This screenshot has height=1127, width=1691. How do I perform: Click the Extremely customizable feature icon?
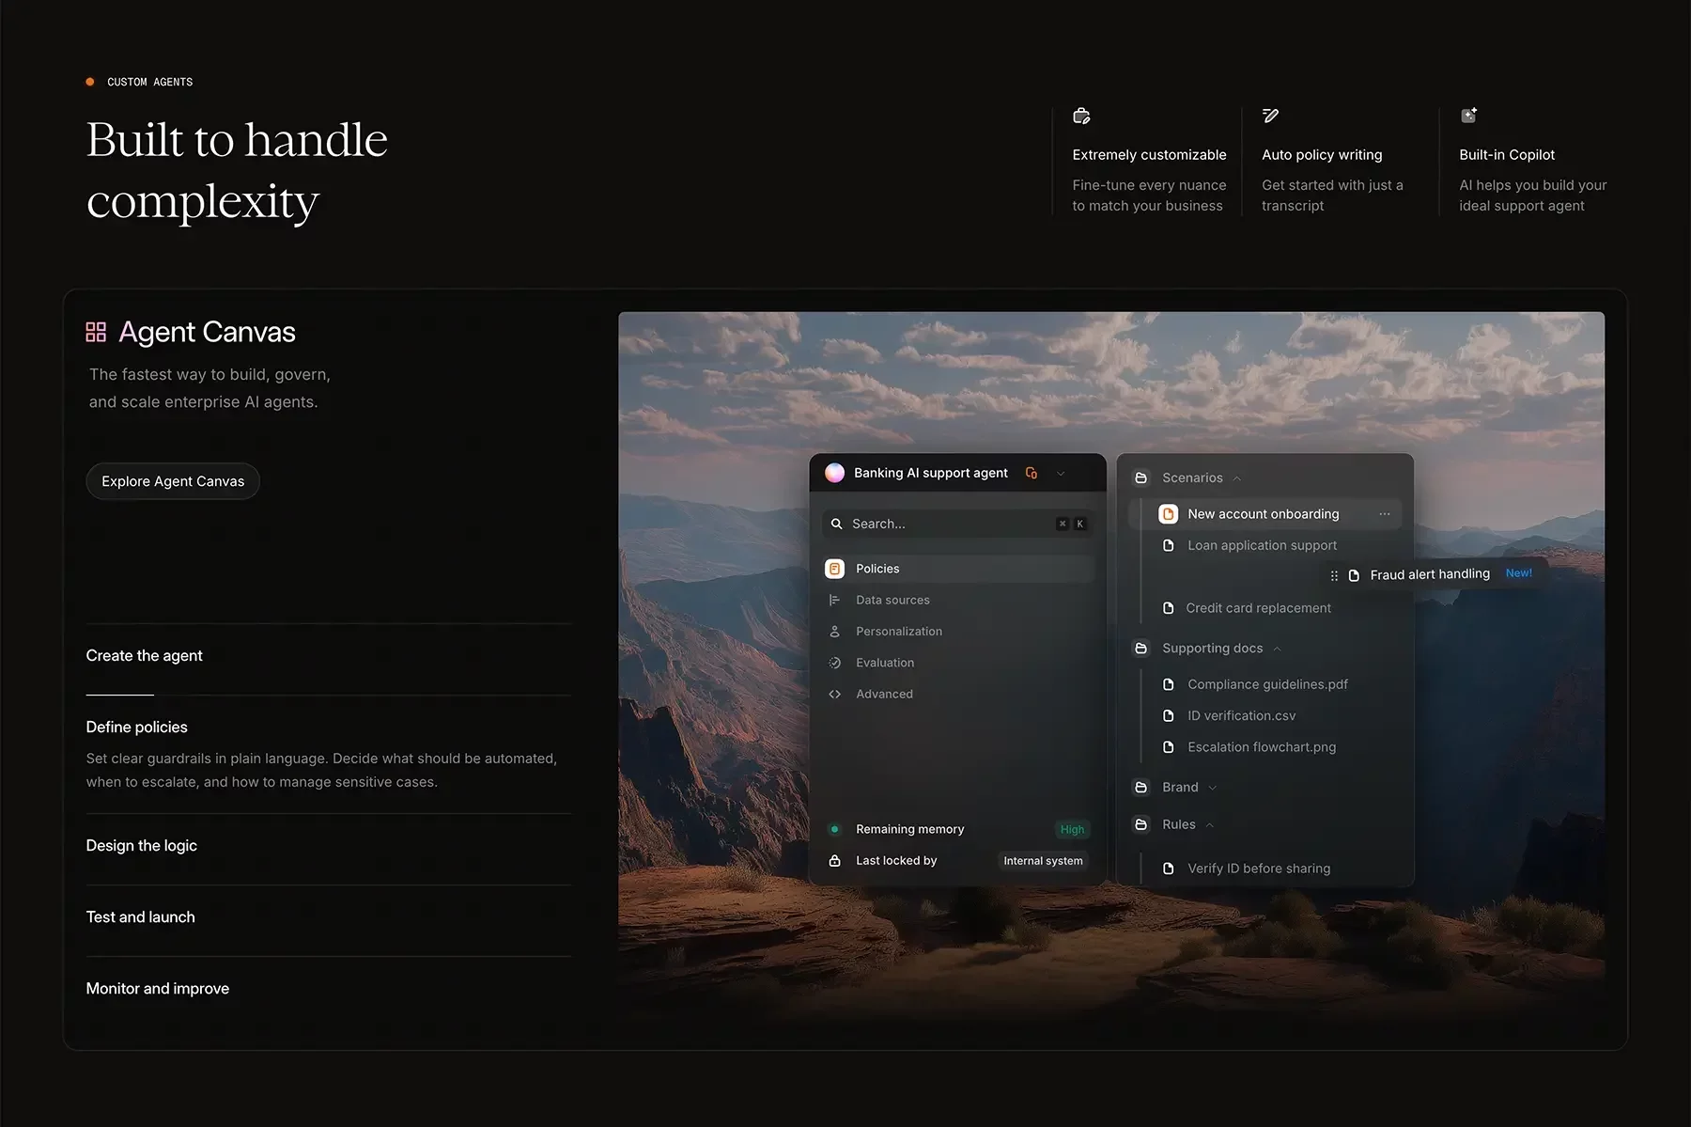pyautogui.click(x=1081, y=117)
